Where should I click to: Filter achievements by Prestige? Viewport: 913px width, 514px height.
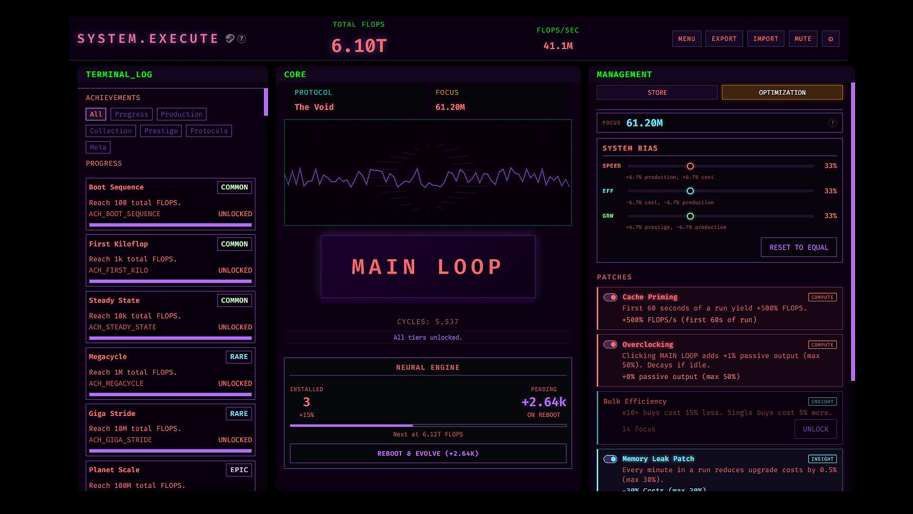tap(161, 131)
